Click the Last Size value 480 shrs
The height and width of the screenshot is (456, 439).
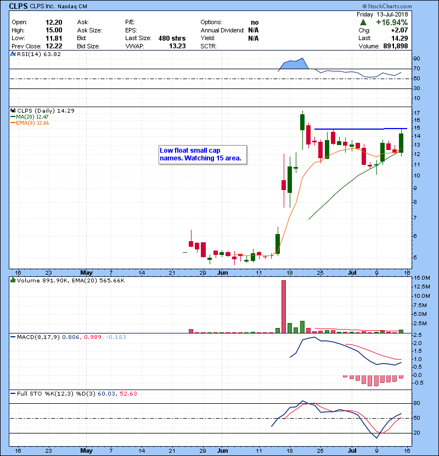coord(172,38)
